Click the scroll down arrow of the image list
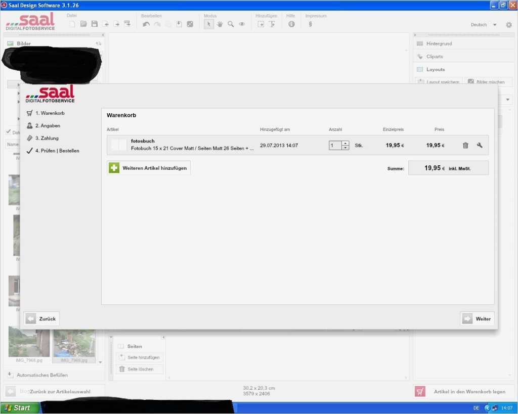Image resolution: width=518 pixels, height=414 pixels. point(101,362)
